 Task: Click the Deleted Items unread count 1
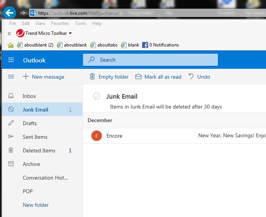click(x=70, y=150)
